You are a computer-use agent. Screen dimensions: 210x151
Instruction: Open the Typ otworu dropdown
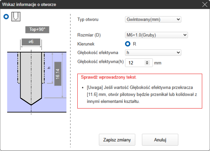tap(153, 19)
